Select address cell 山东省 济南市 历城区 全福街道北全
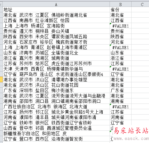Screen dimensions: 149x143 click(x=56, y=53)
